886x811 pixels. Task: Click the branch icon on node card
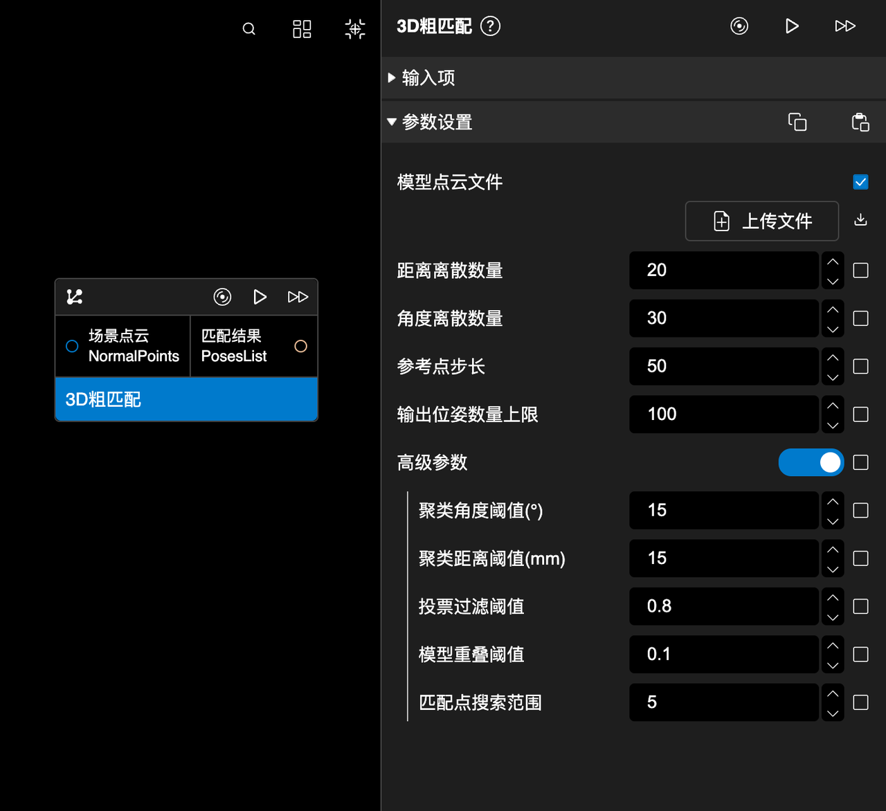[75, 297]
